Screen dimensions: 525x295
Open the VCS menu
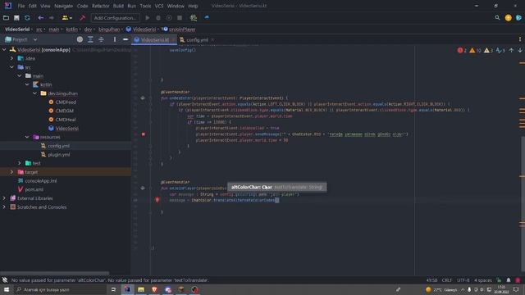click(159, 6)
